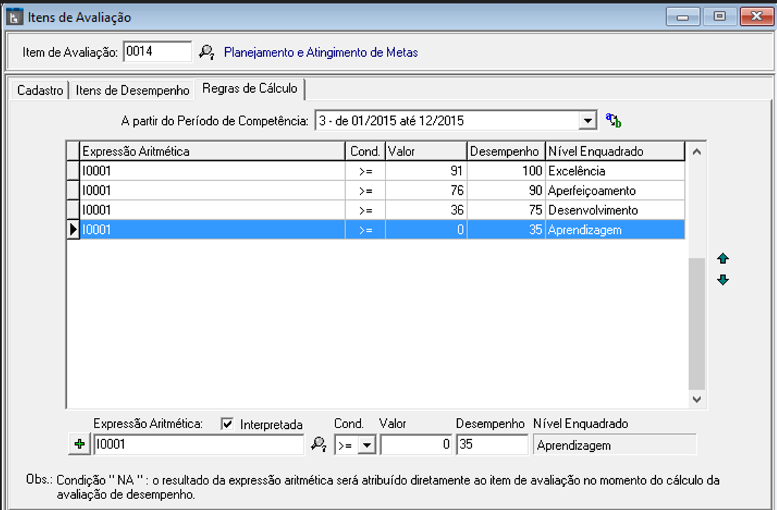The width and height of the screenshot is (777, 510).
Task: Toggle the Interpretada checkbox
Action: pyautogui.click(x=228, y=424)
